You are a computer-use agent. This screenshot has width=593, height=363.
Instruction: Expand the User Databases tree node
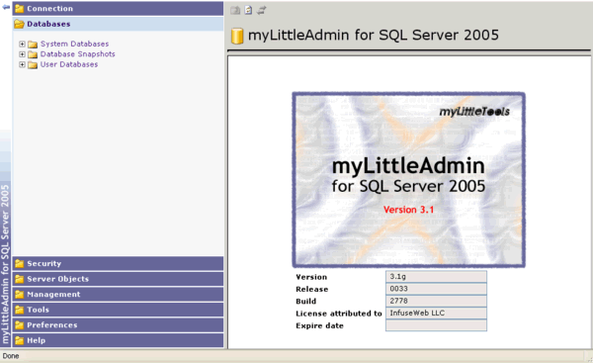[22, 64]
